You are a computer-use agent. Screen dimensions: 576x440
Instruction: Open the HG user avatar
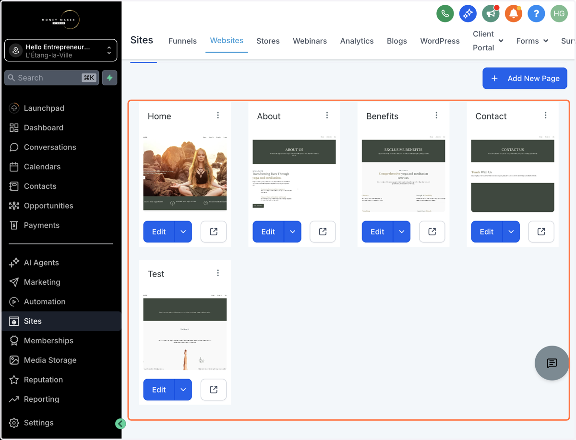click(559, 14)
